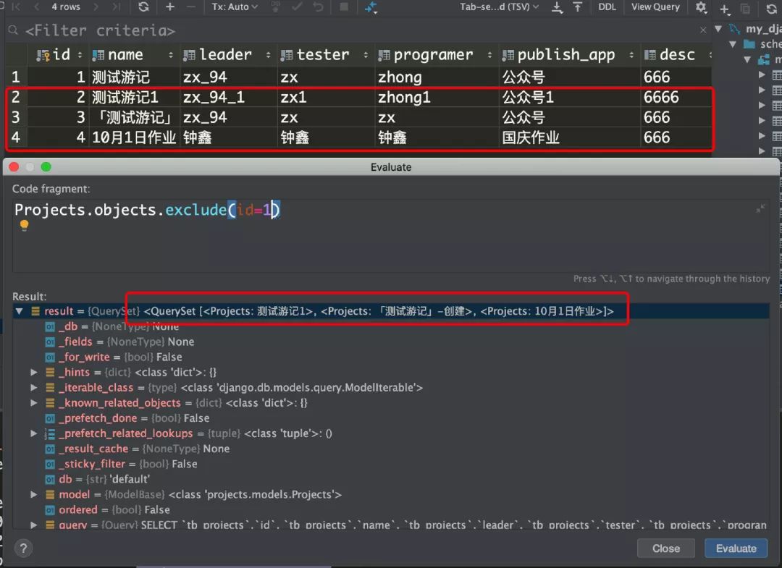Click the View Query button
The image size is (782, 568).
click(x=655, y=7)
